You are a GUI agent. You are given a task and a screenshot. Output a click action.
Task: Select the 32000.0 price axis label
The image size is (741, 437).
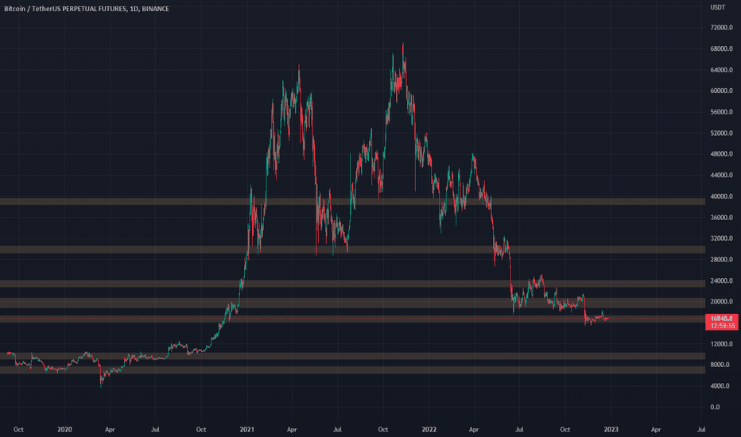[x=721, y=238]
